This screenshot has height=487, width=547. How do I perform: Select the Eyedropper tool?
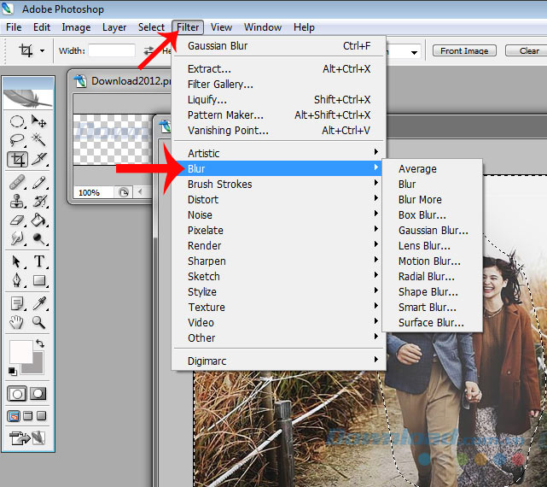click(x=38, y=302)
